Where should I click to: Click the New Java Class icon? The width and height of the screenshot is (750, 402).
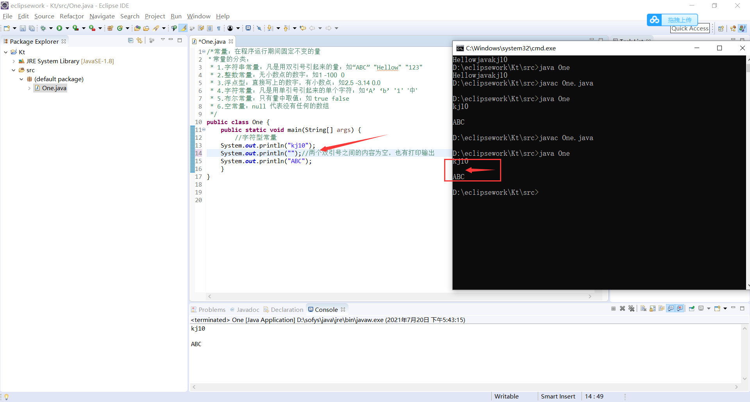120,28
